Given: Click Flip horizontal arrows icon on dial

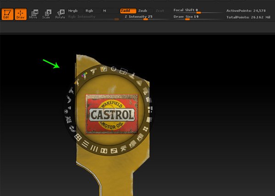Looking at the screenshot, I should click(114, 151).
